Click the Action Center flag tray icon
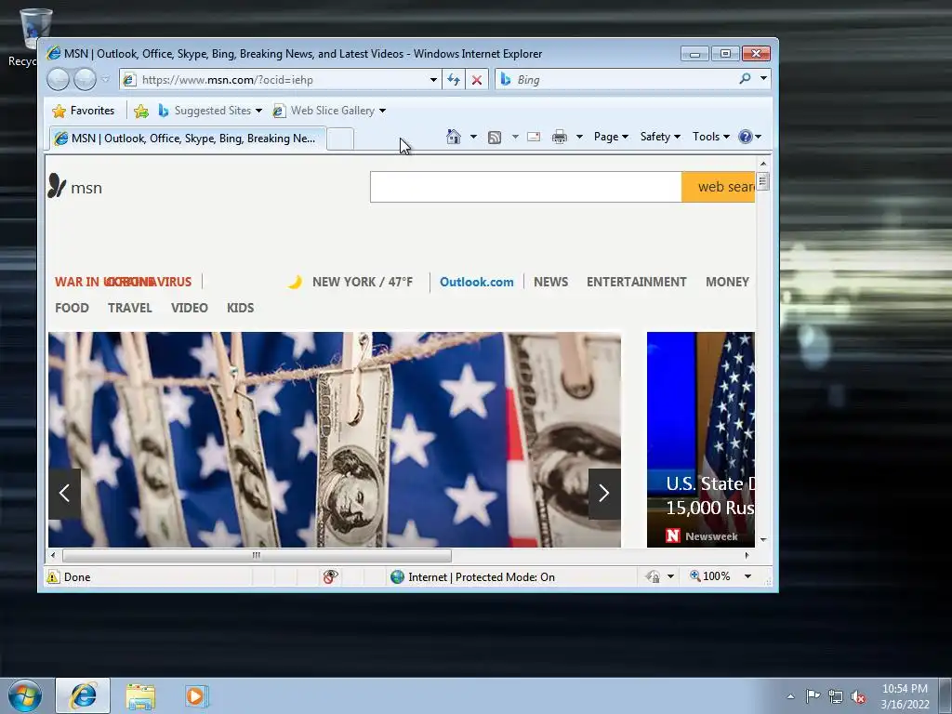 click(x=813, y=696)
